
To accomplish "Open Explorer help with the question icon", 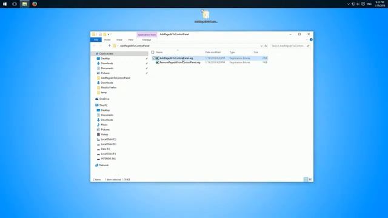I will [x=311, y=39].
